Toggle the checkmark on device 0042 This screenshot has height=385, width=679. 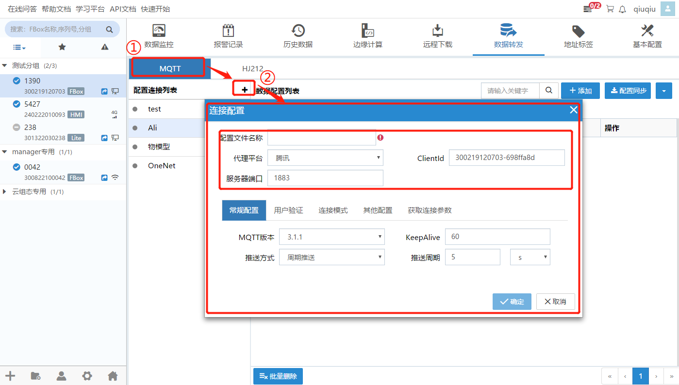click(x=17, y=167)
